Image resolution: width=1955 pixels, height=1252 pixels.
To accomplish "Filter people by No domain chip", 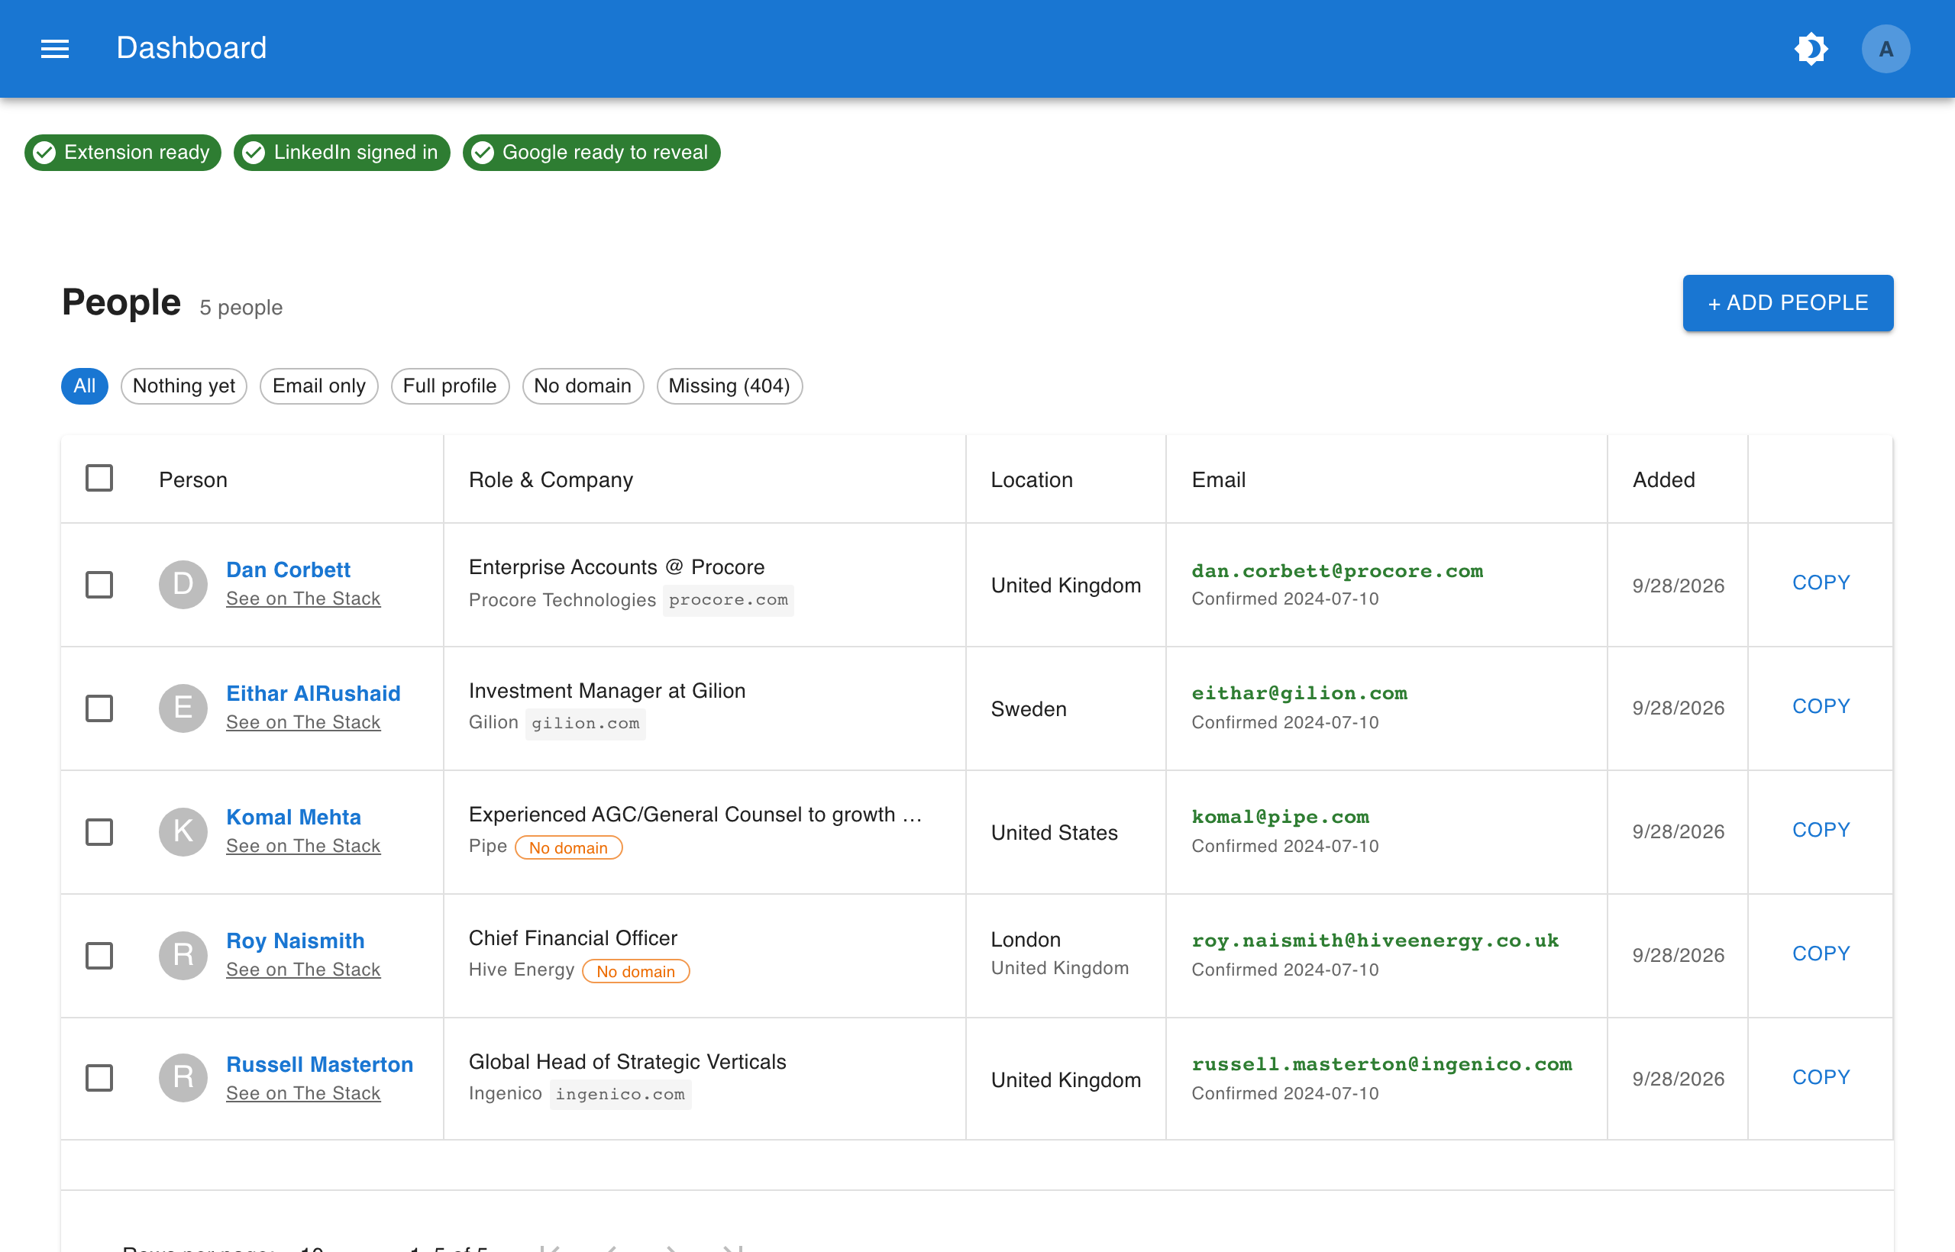I will (x=582, y=386).
